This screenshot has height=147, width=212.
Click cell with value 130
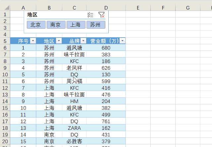[106, 75]
